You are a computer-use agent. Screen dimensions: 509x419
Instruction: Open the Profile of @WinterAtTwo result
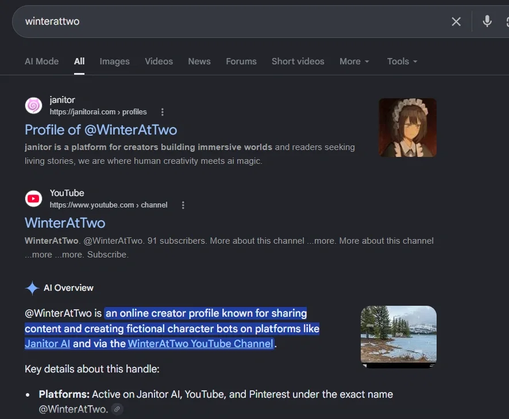pyautogui.click(x=101, y=130)
